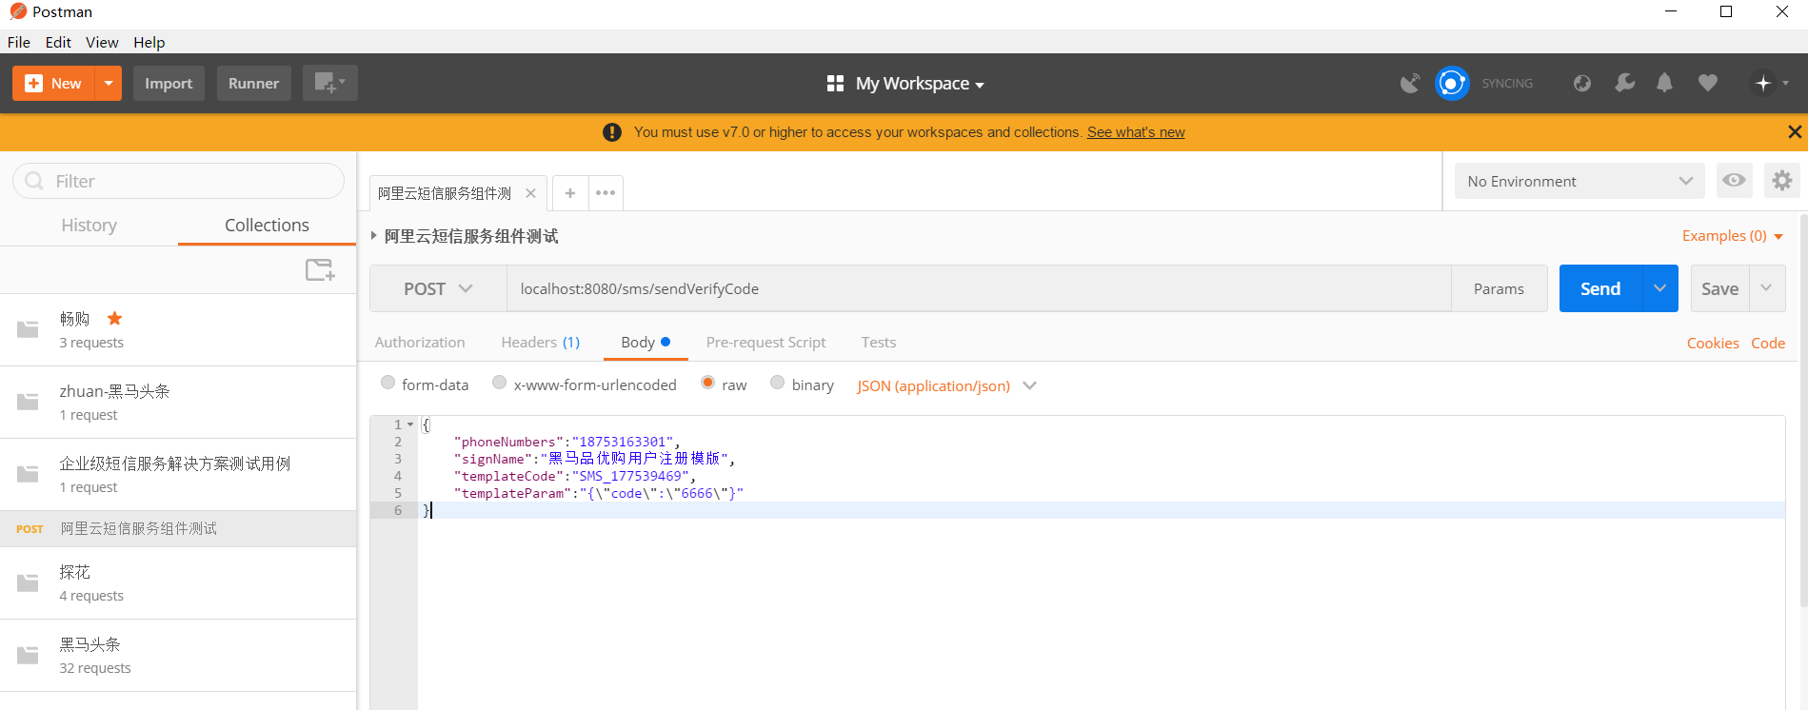
Task: Select the raw radio button
Action: coord(707,383)
